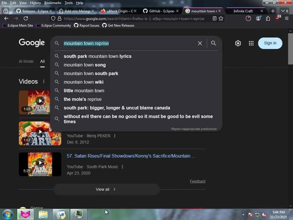
Task: Open Get New Releases bookmark
Action: pos(118,25)
